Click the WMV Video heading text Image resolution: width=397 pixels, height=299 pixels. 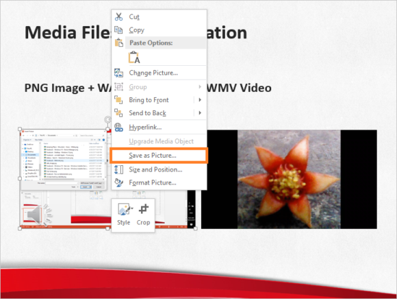tap(239, 88)
